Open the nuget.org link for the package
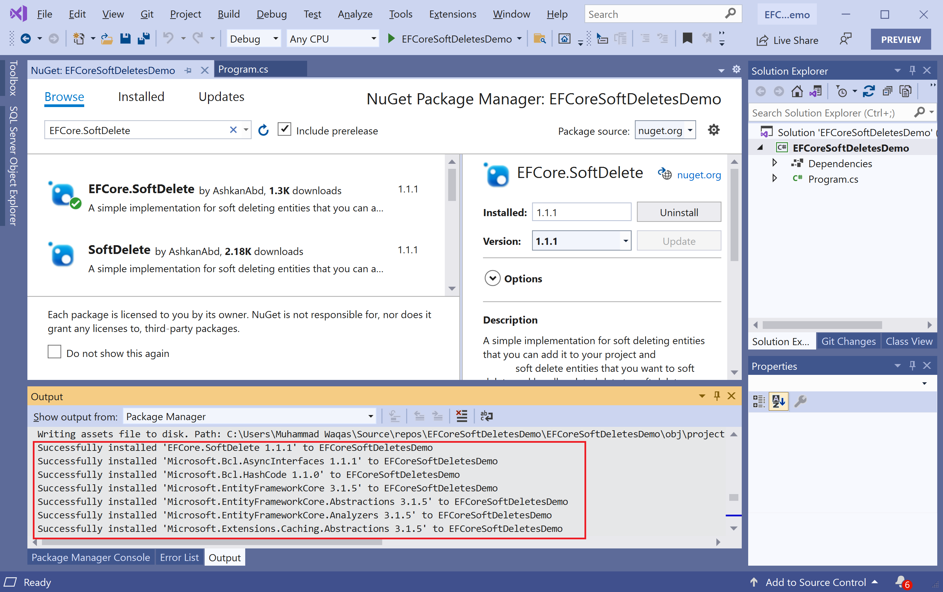 tap(699, 175)
